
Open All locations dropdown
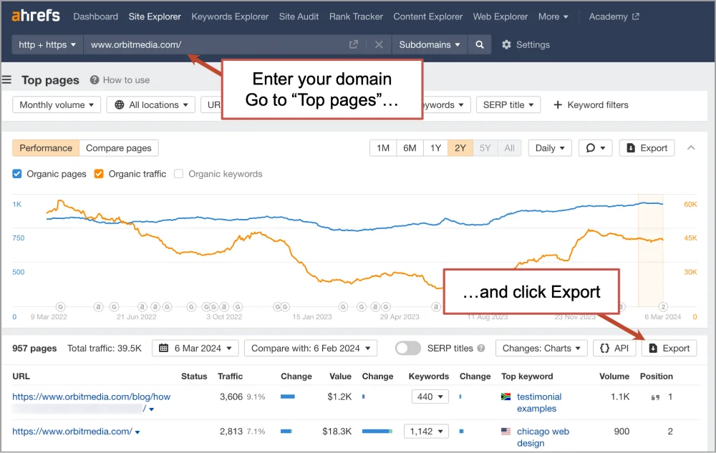point(150,104)
